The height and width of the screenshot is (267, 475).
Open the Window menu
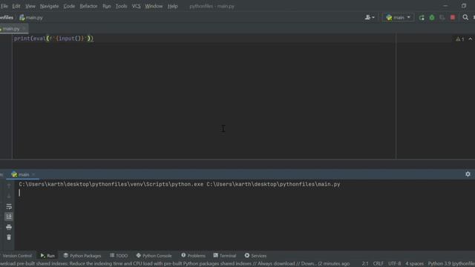pyautogui.click(x=154, y=6)
